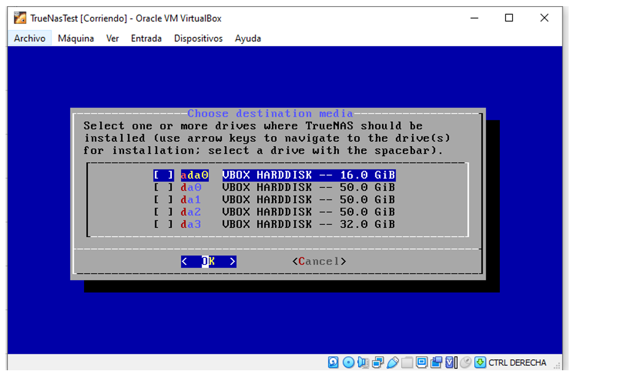The width and height of the screenshot is (619, 377).
Task: Toggle the da1 drive checkbox
Action: 163,200
